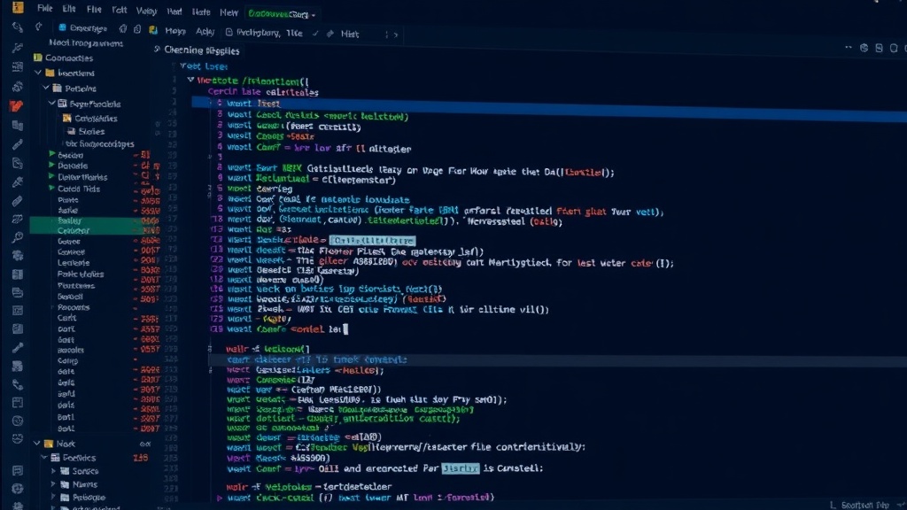Click the checkmark icon in the toolbar

(x=315, y=34)
